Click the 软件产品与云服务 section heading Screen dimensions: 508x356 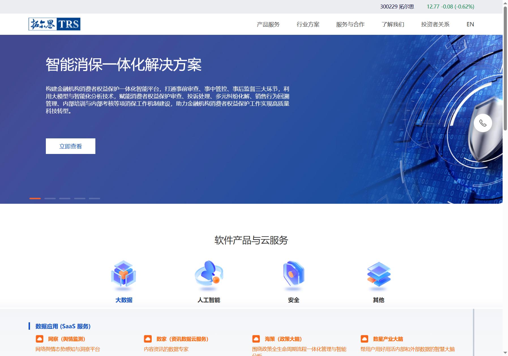pos(251,240)
